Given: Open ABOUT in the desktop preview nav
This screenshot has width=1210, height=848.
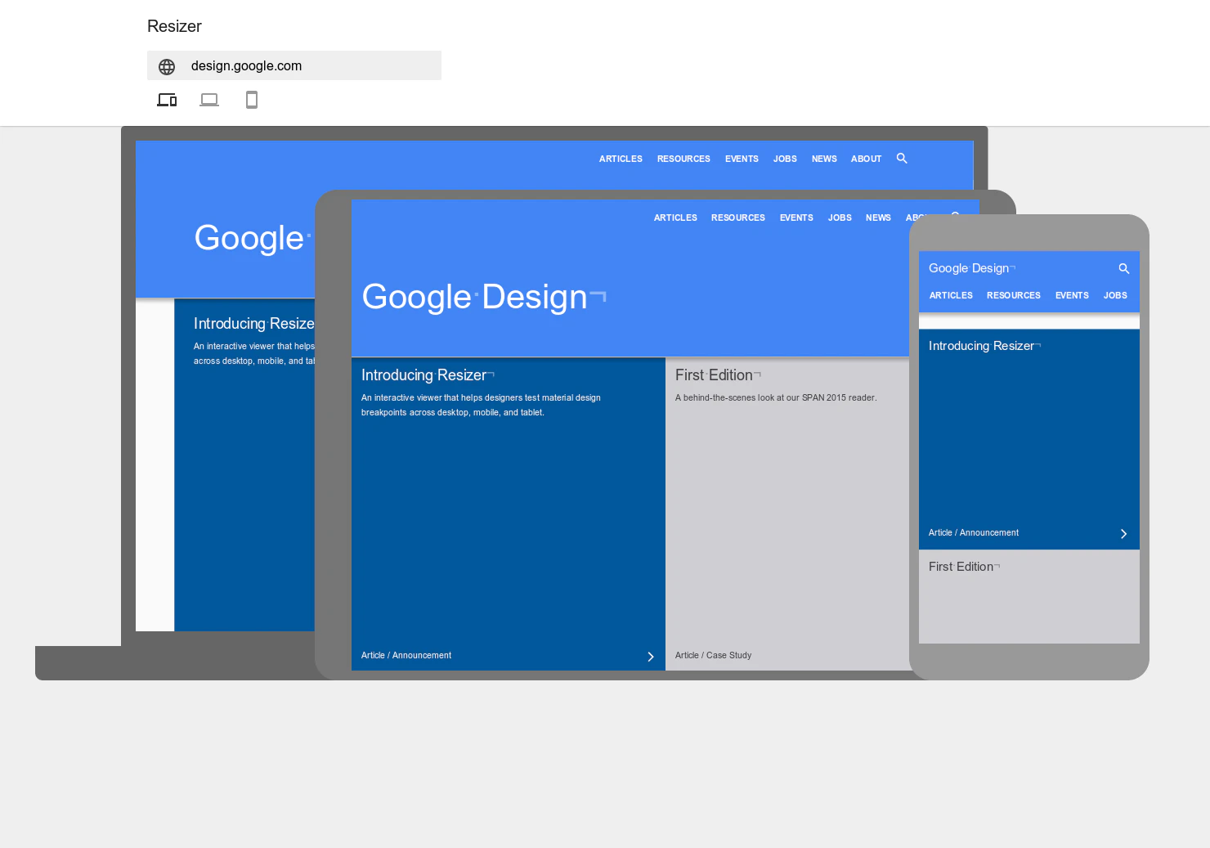Looking at the screenshot, I should (x=866, y=159).
